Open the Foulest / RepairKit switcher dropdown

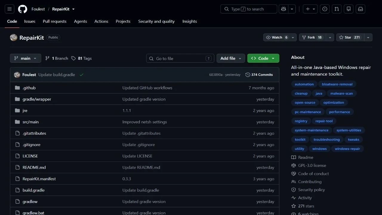[x=73, y=9]
